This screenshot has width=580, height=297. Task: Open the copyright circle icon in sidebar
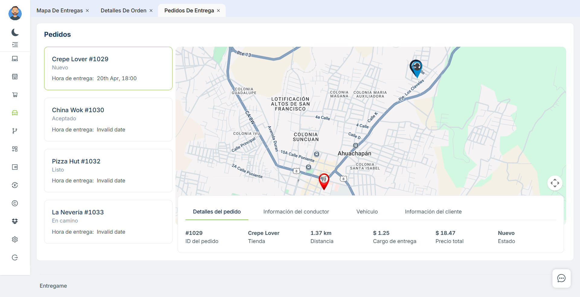click(x=15, y=203)
